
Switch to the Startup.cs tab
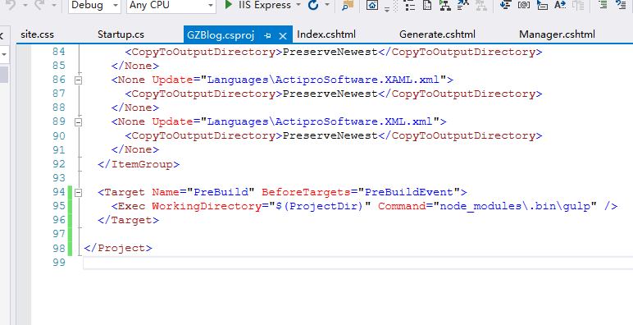(121, 34)
